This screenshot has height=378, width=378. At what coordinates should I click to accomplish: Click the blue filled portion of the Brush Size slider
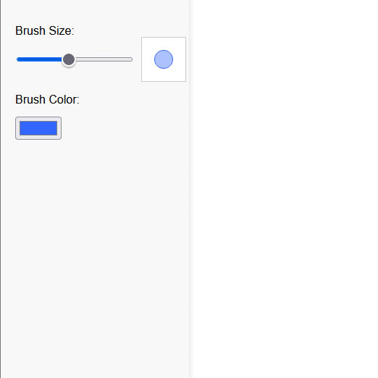(x=39, y=59)
